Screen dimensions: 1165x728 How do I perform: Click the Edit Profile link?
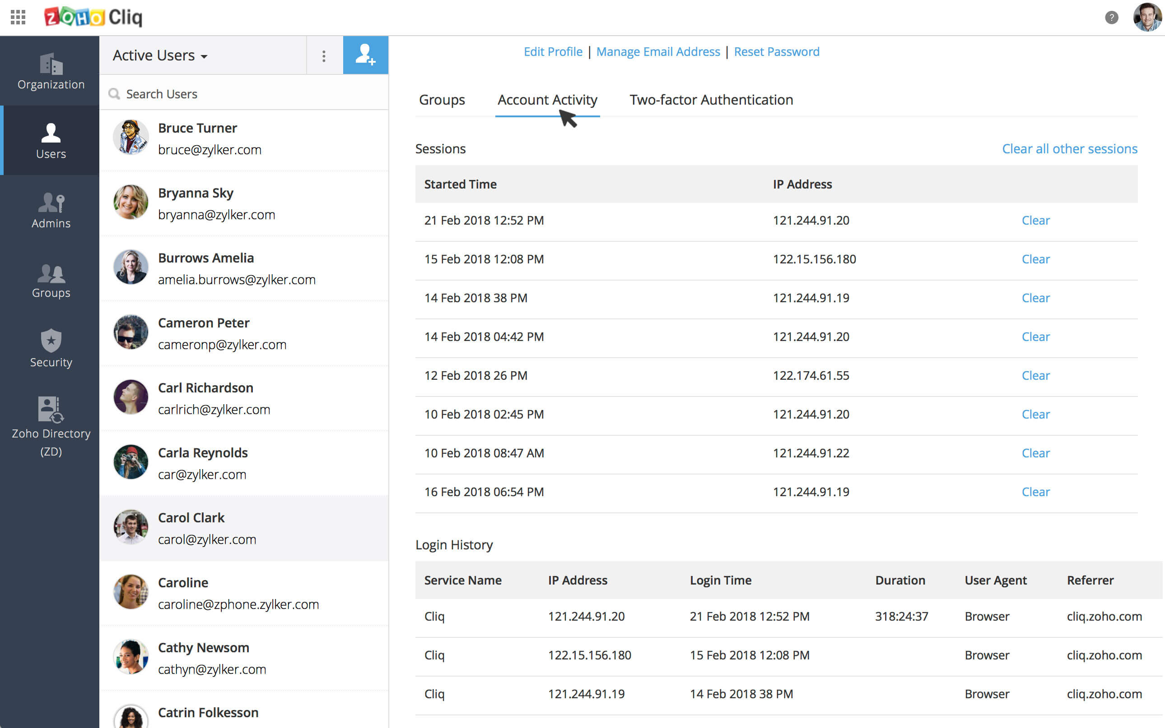[553, 51]
